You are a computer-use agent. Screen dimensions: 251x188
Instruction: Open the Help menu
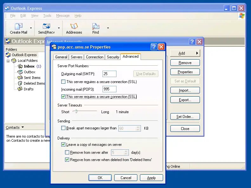78,16
